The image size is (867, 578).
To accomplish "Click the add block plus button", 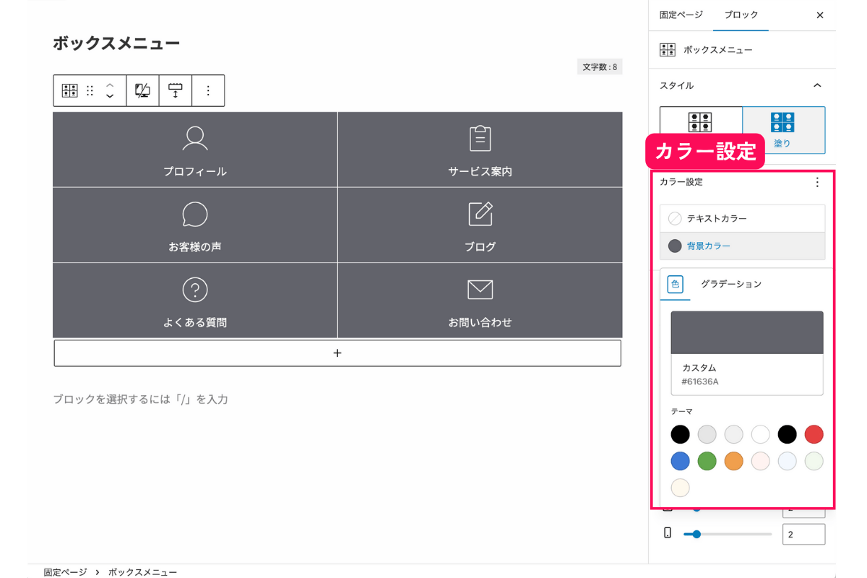I will [337, 353].
